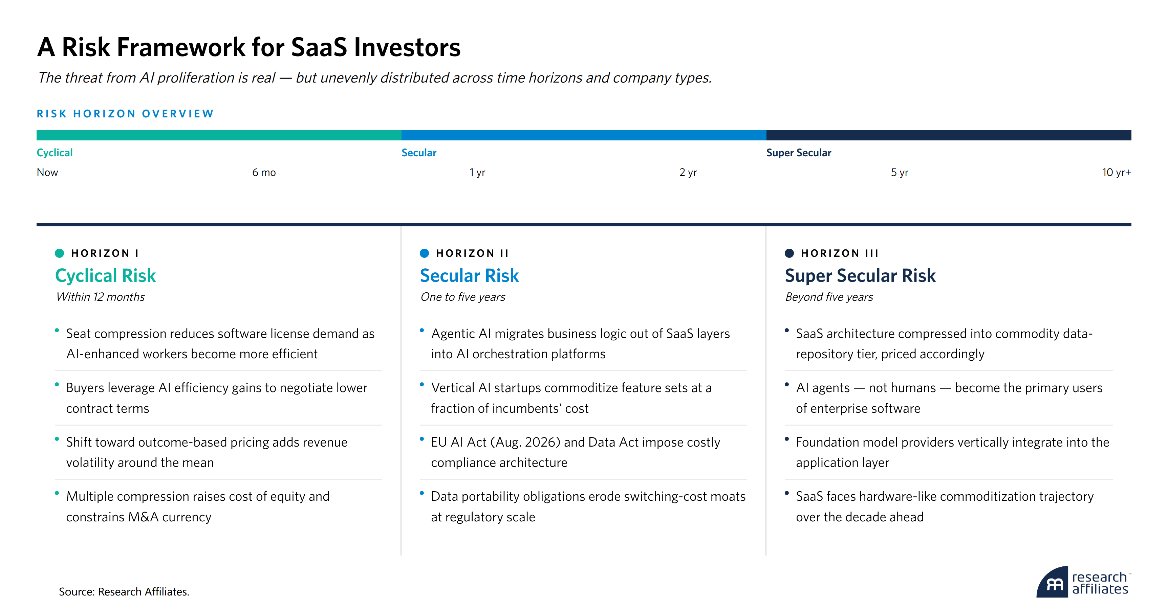Click the navy Horizon III dot
Screen dimensions: 1168x609
tap(790, 253)
